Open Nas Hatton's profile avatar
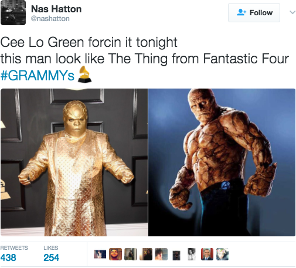296x268 pixels. 13,12
